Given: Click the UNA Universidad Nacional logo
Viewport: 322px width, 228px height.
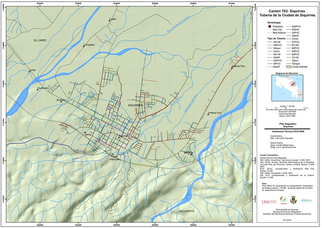Looking at the screenshot, I should point(269,202).
